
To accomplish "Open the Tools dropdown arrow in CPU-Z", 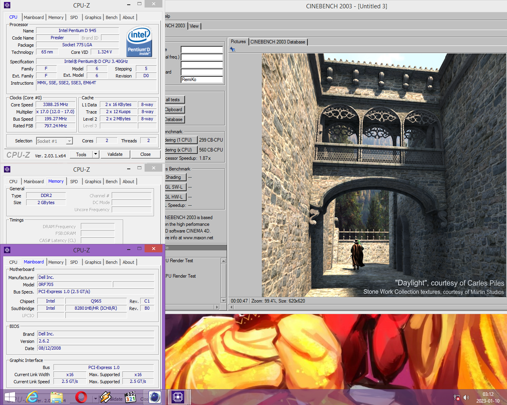I will tap(95, 154).
